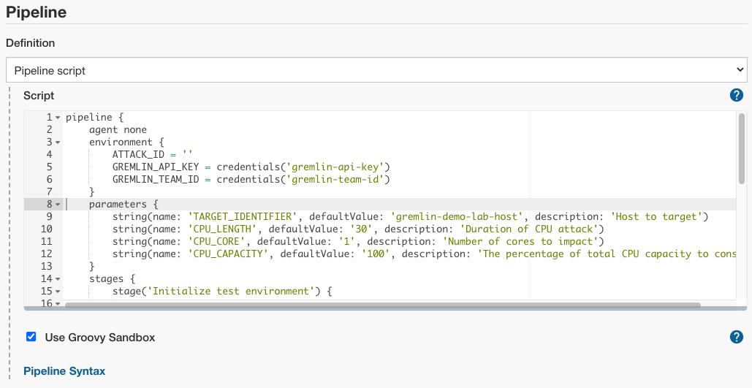Click line number 13 in the gutter

(x=47, y=266)
